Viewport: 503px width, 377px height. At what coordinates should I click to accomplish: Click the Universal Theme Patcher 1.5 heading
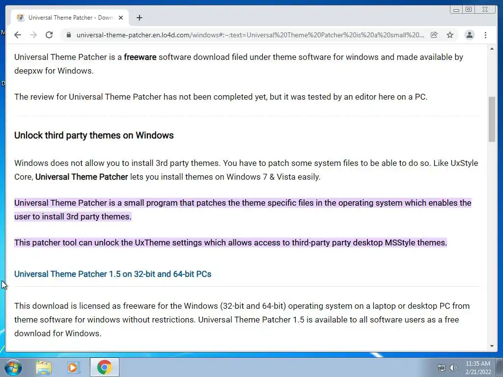click(112, 274)
